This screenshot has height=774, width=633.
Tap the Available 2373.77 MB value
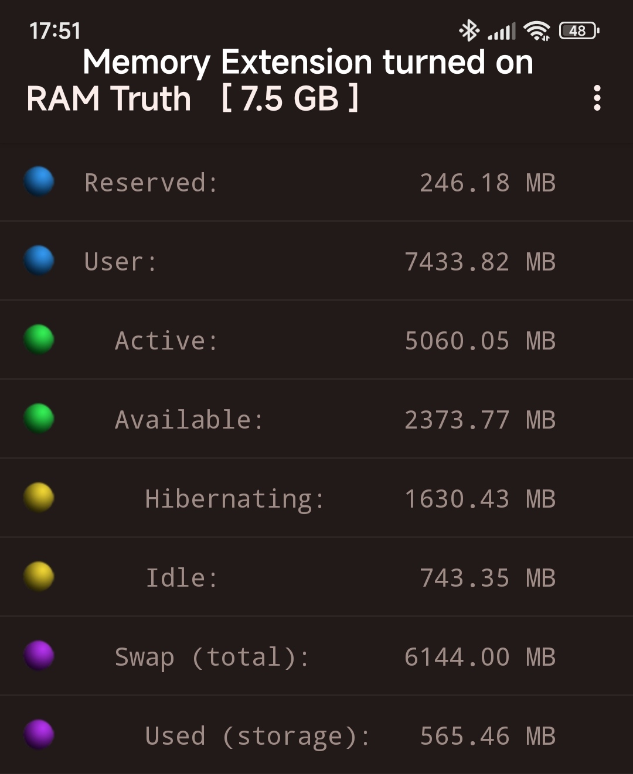point(480,420)
